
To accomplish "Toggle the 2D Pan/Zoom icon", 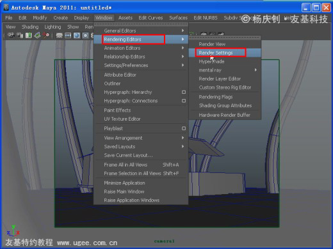I will click(x=46, y=35).
